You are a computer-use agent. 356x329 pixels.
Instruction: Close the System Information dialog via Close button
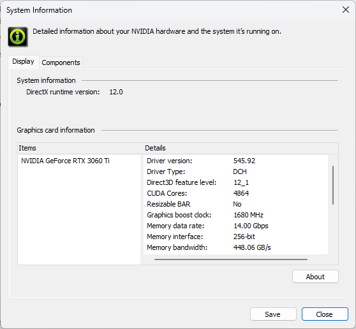(325, 314)
